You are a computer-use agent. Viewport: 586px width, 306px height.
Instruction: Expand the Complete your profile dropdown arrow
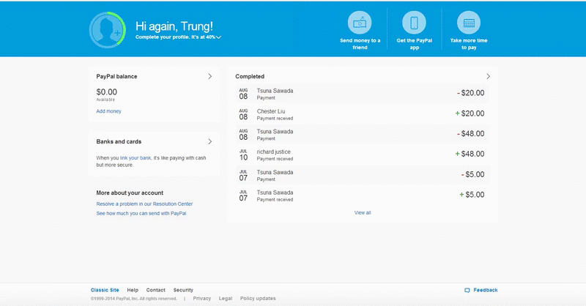218,37
